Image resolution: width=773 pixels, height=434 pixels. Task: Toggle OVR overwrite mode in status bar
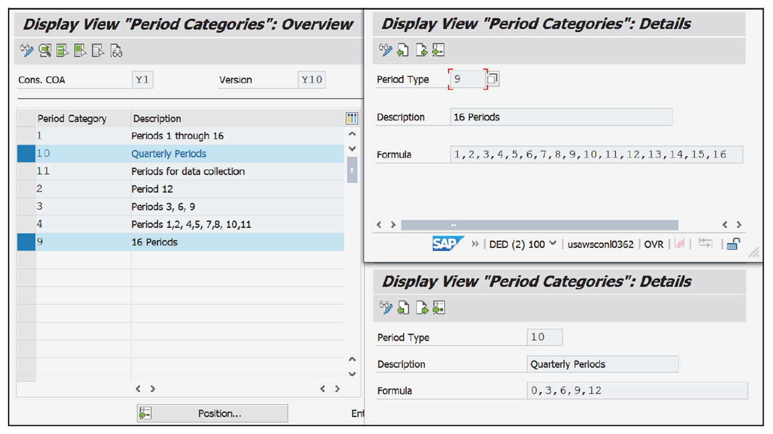click(654, 244)
